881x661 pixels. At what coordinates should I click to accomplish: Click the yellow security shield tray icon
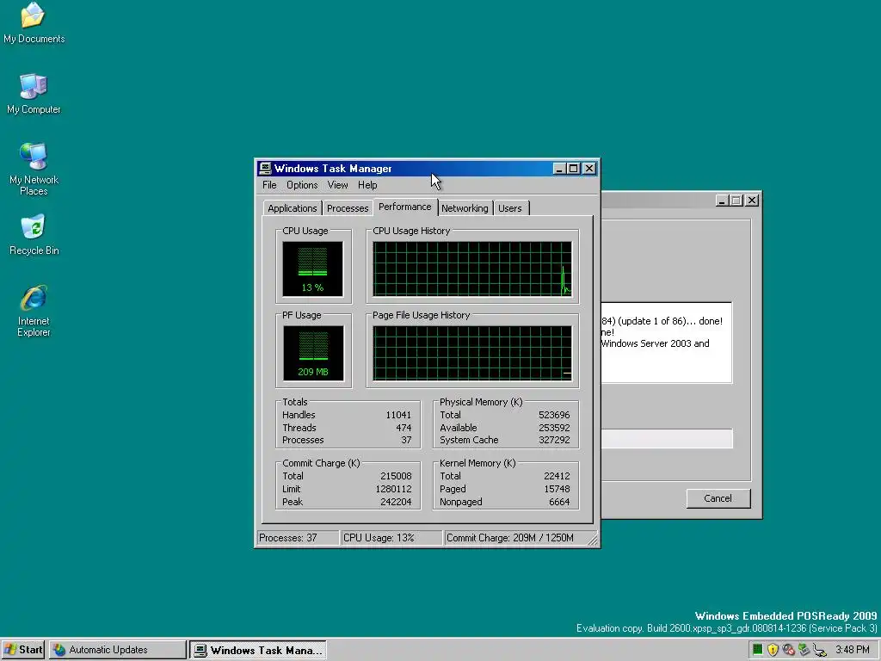(773, 650)
